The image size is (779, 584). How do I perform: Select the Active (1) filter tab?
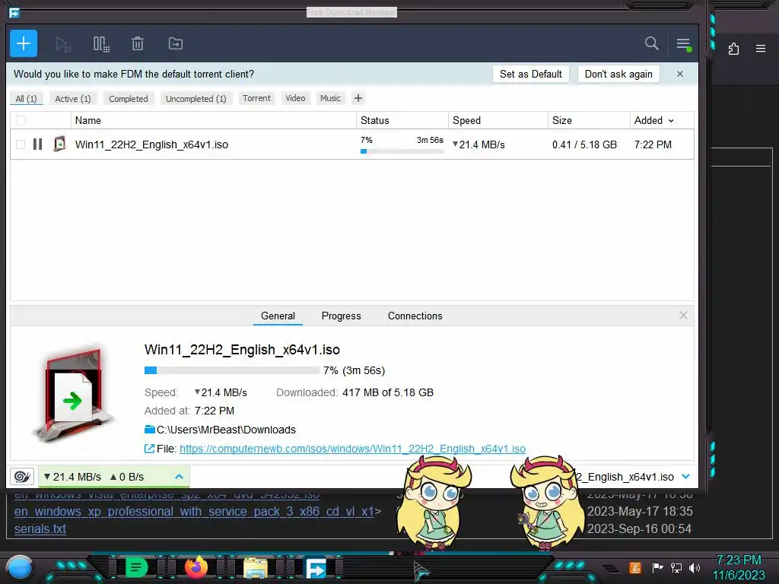pos(73,98)
